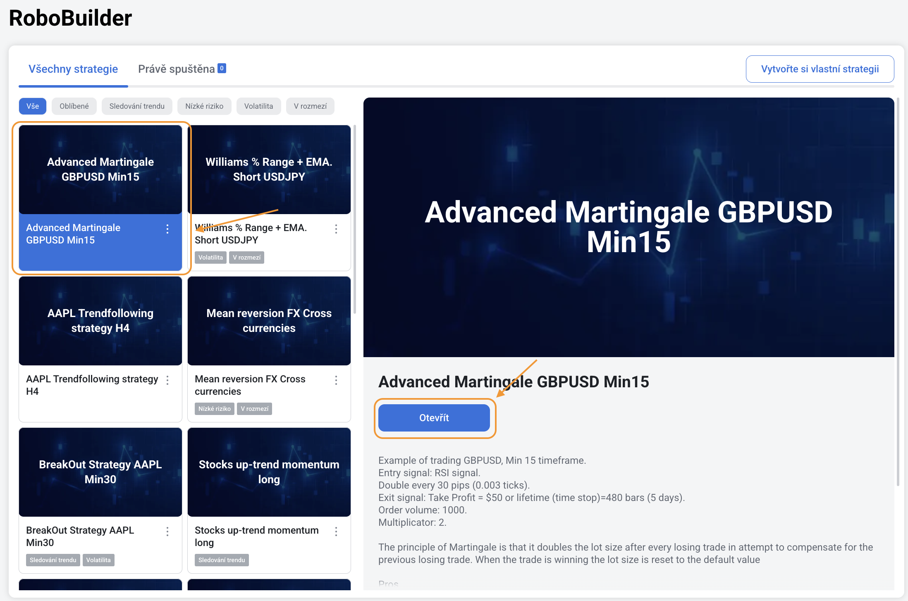This screenshot has width=908, height=601.
Task: Open the Všechny strategie tab
Action: (x=73, y=69)
